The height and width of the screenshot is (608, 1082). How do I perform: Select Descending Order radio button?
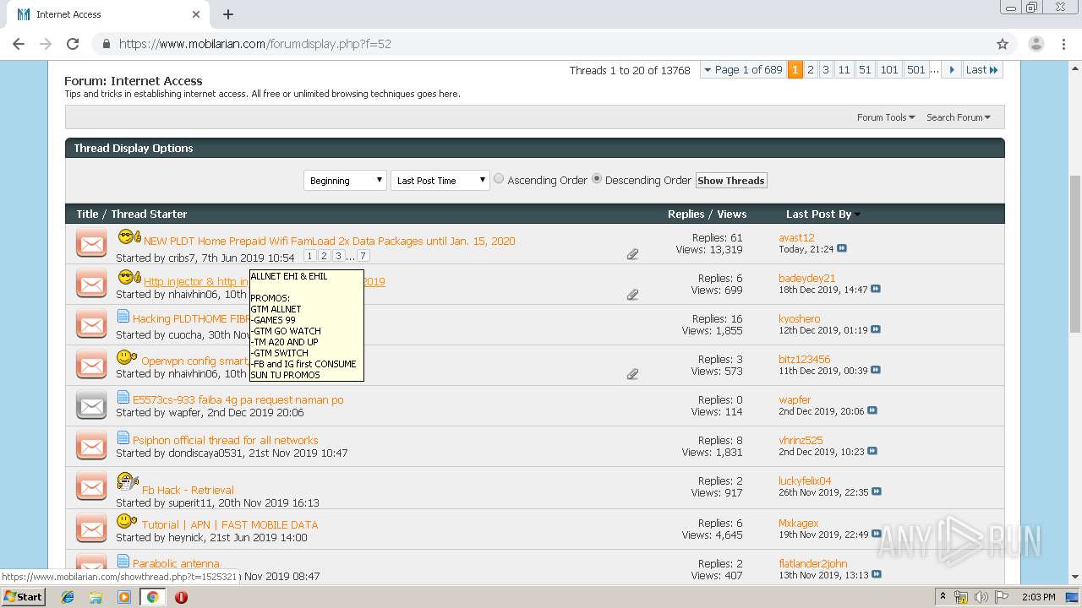597,178
